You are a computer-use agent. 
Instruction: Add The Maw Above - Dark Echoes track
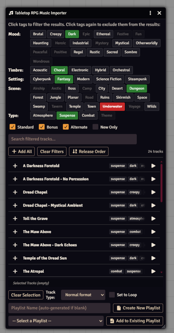coord(15,245)
